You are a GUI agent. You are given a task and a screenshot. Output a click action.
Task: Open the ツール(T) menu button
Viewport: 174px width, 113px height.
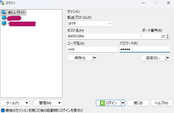tap(15, 103)
